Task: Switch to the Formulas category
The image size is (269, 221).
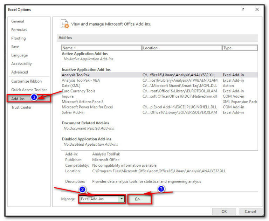Action: click(x=19, y=30)
